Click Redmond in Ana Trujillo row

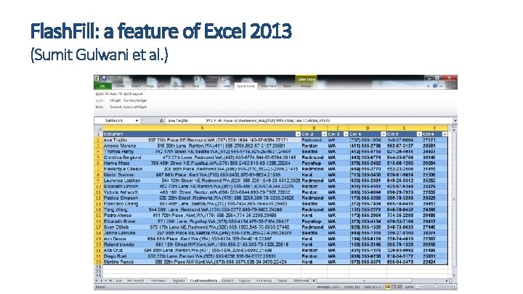pyautogui.click(x=315, y=140)
